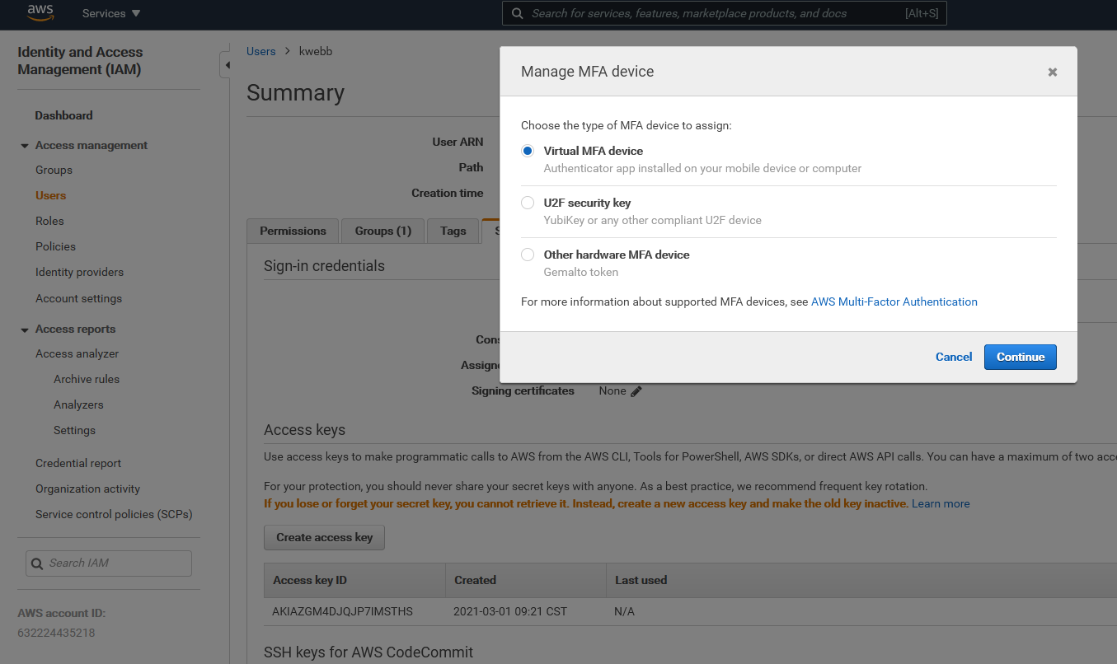
Task: Click the created date 2021-03-01 09:21 CST
Action: (510, 611)
